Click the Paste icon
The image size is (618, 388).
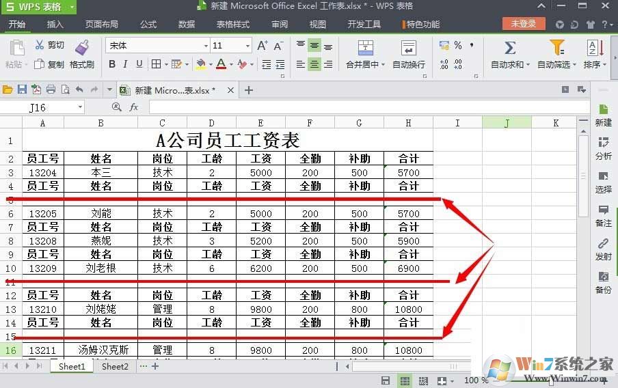tap(16, 48)
